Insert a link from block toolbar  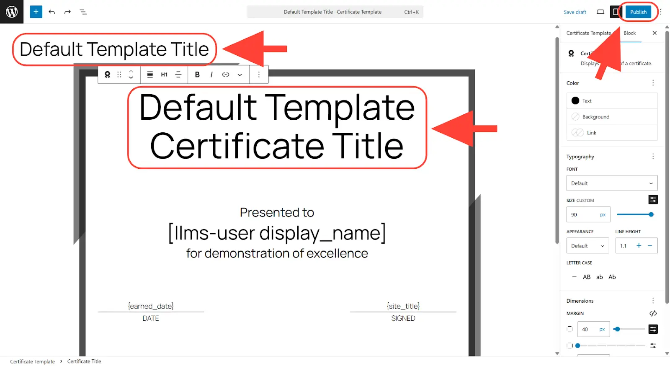click(x=226, y=75)
